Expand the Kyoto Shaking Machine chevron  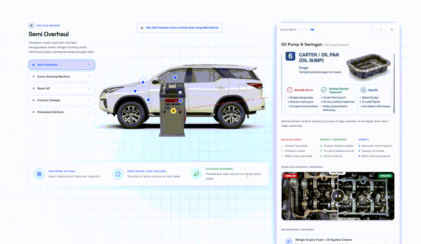(x=89, y=77)
